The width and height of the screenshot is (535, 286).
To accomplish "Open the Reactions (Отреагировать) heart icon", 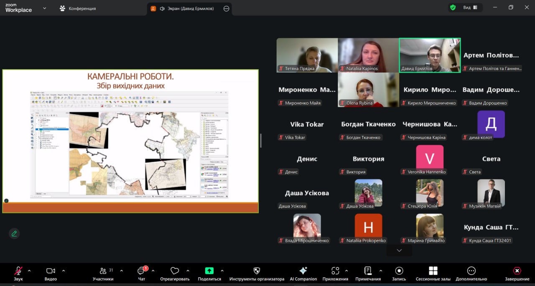I will click(x=175, y=271).
